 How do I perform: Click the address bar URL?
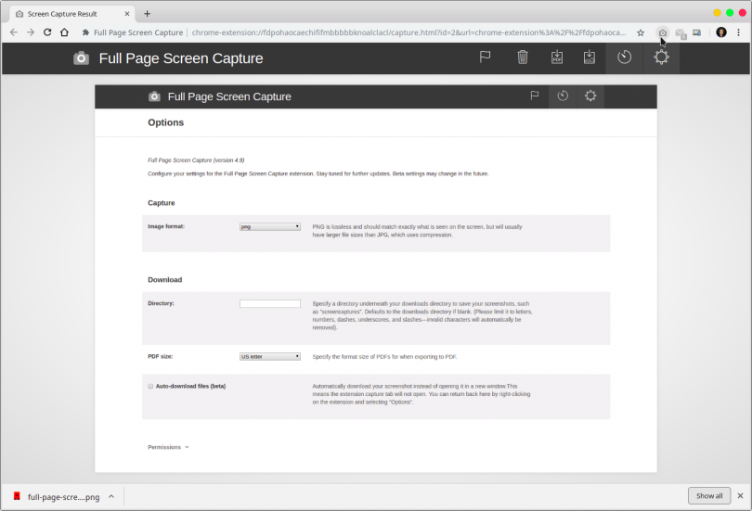pyautogui.click(x=408, y=32)
